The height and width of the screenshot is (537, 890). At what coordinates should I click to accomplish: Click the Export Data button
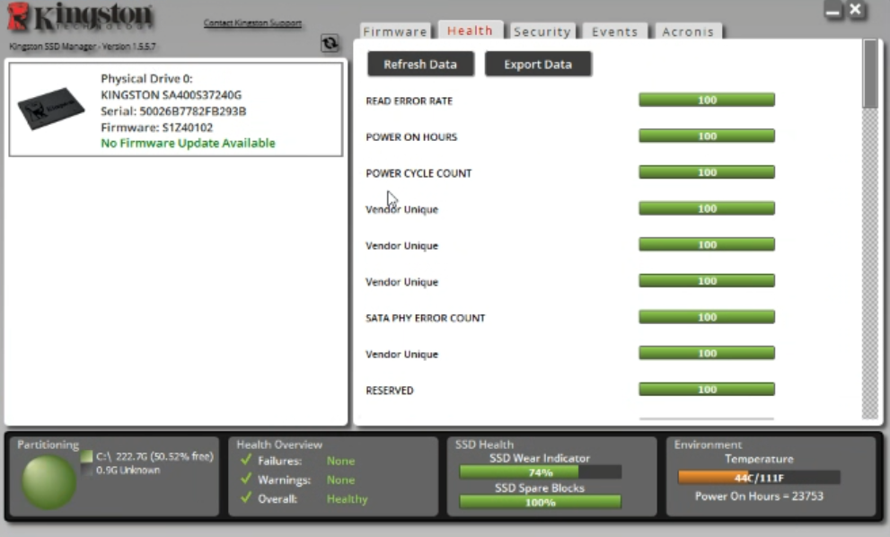(x=538, y=64)
